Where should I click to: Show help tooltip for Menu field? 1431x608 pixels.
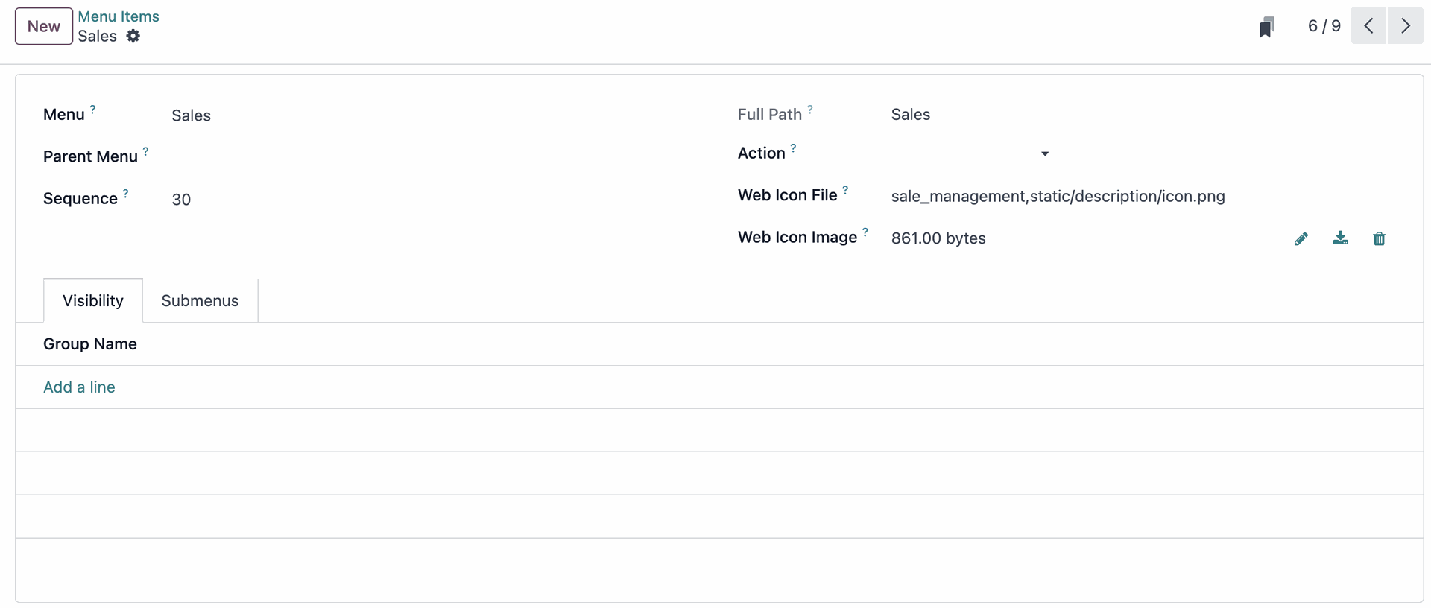coord(92,110)
